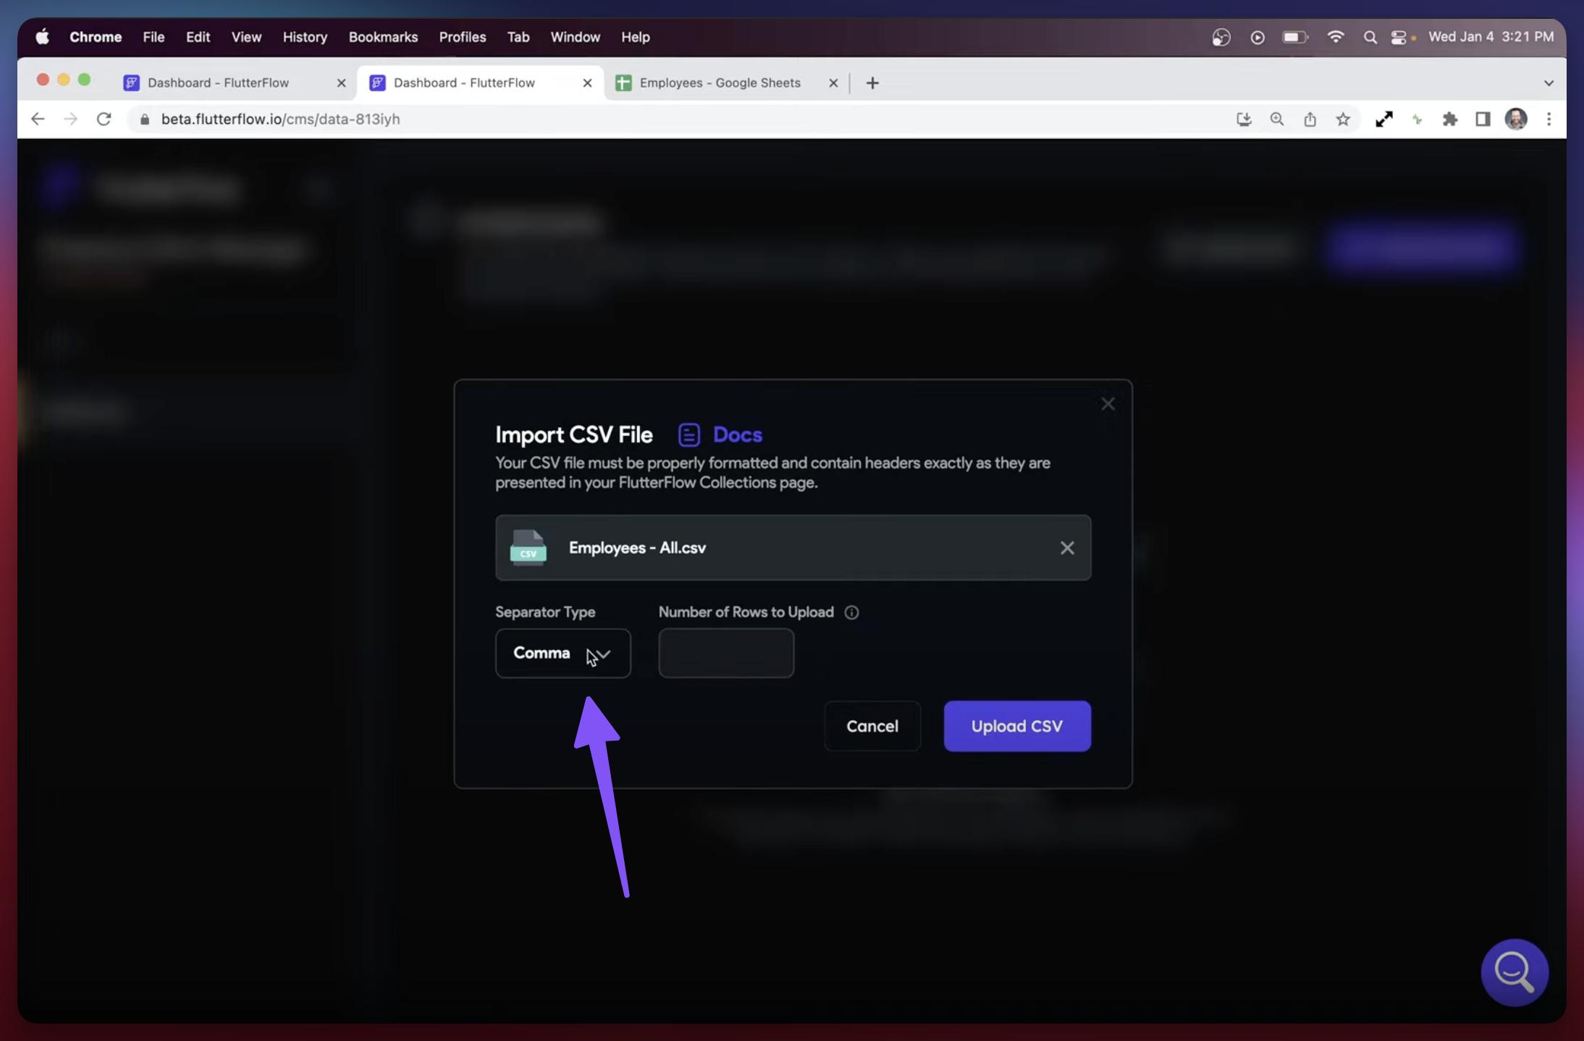Select the History menu in Chrome

click(x=304, y=36)
